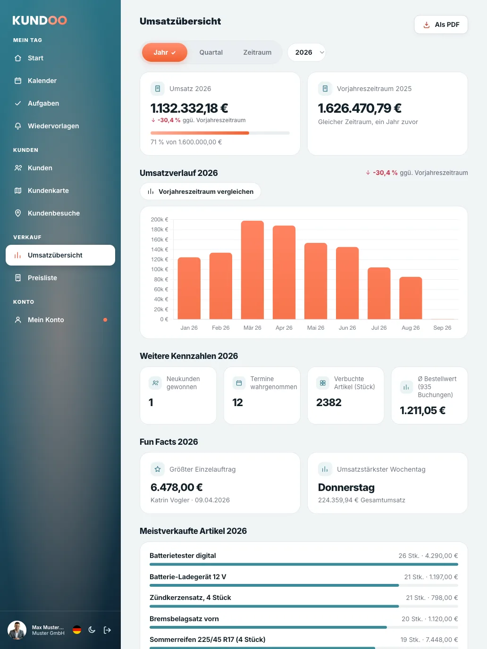This screenshot has height=649, width=487.
Task: Click the Vorjahreszeitraum 2025 card icon
Action: pos(325,89)
